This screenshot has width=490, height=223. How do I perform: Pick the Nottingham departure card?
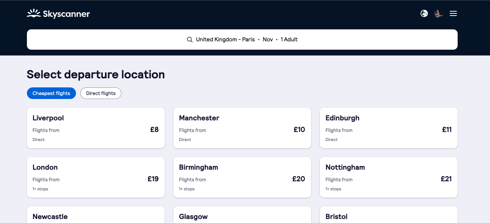(x=389, y=177)
